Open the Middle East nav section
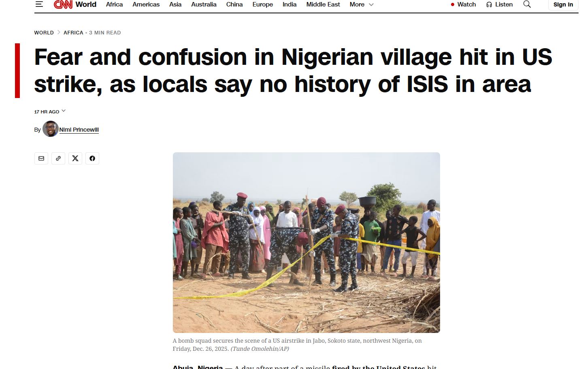The height and width of the screenshot is (369, 583). click(323, 4)
